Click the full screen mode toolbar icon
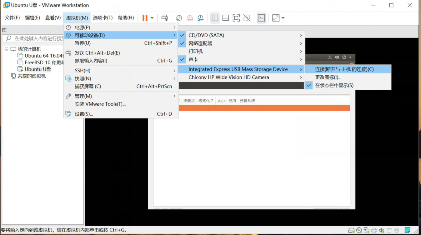Viewport: 421px width, 235px height. tap(236, 18)
